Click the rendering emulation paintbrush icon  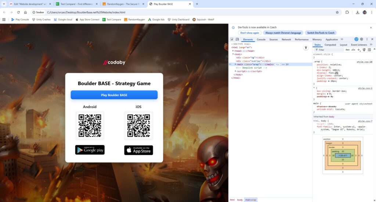point(364,50)
